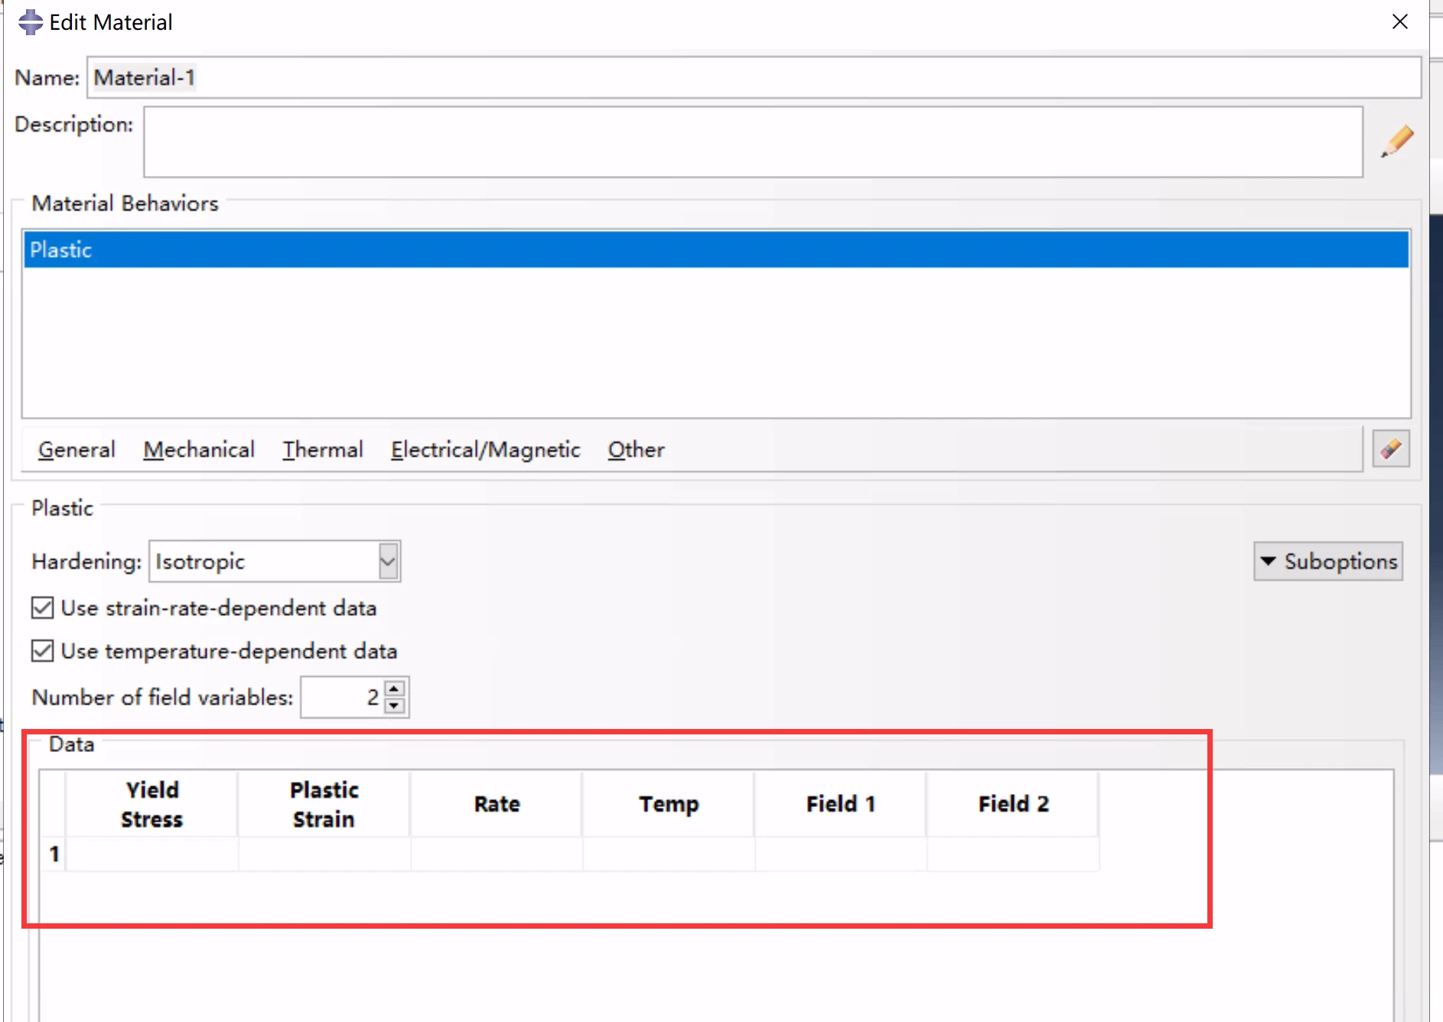Select the Plastic material behavior

(715, 250)
